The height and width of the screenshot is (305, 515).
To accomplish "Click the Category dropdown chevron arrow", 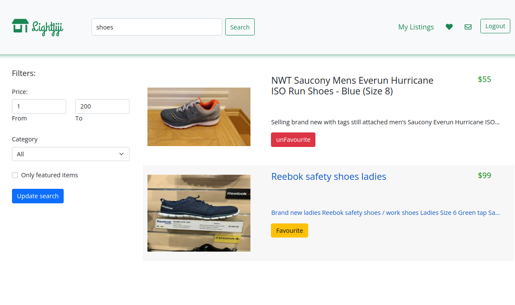I will pyautogui.click(x=121, y=154).
